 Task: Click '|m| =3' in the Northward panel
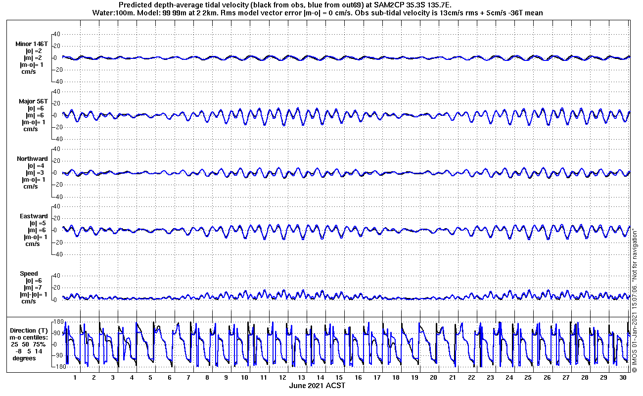click(35, 172)
